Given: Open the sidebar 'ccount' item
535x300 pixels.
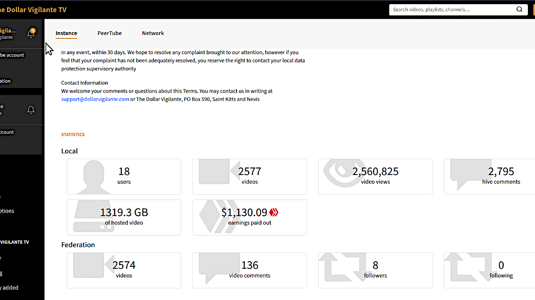Looking at the screenshot, I should point(7,132).
